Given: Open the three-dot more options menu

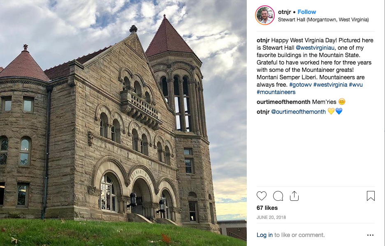Looking at the screenshot, I should click(370, 235).
